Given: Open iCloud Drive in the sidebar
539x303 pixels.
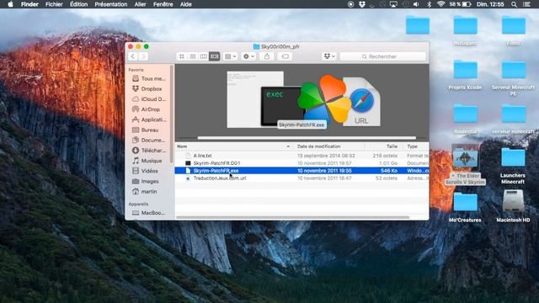Looking at the screenshot, I should 149,99.
